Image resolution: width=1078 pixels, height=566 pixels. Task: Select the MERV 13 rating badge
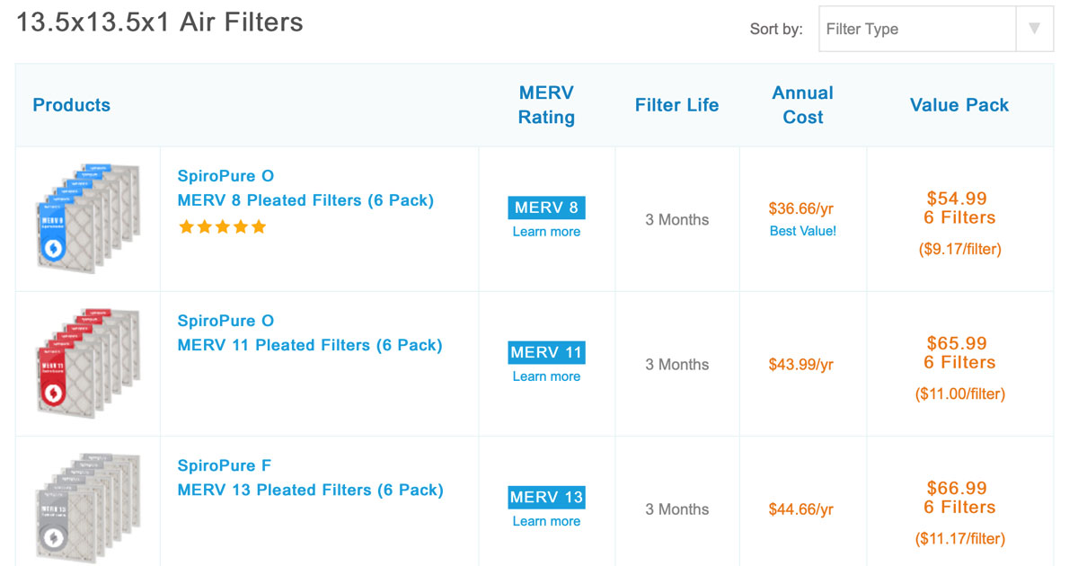pyautogui.click(x=546, y=497)
